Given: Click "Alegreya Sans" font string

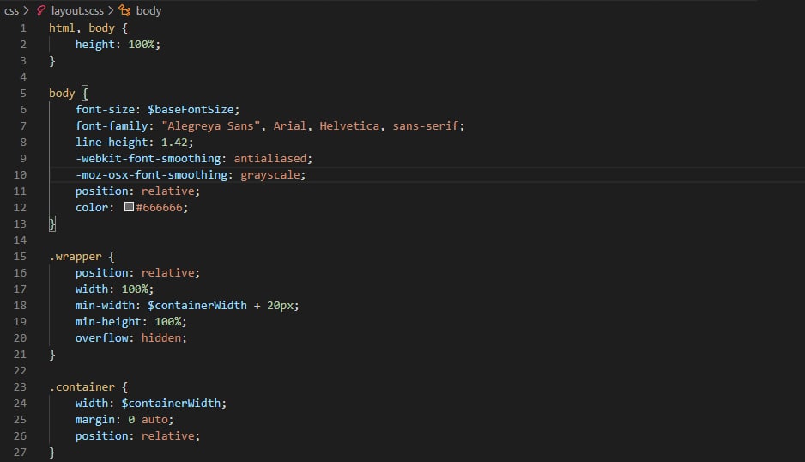Looking at the screenshot, I should coord(210,126).
